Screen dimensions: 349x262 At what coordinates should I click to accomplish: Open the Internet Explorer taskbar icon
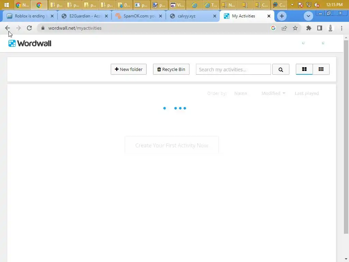pyautogui.click(x=194, y=5)
